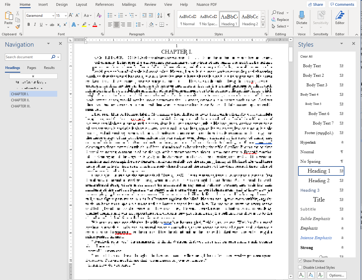Jump to CHAPTER II. in Navigation pane
This screenshot has width=362, height=280.
tap(20, 100)
